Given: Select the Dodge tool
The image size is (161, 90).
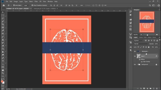Looking at the screenshot, I should [3, 55].
